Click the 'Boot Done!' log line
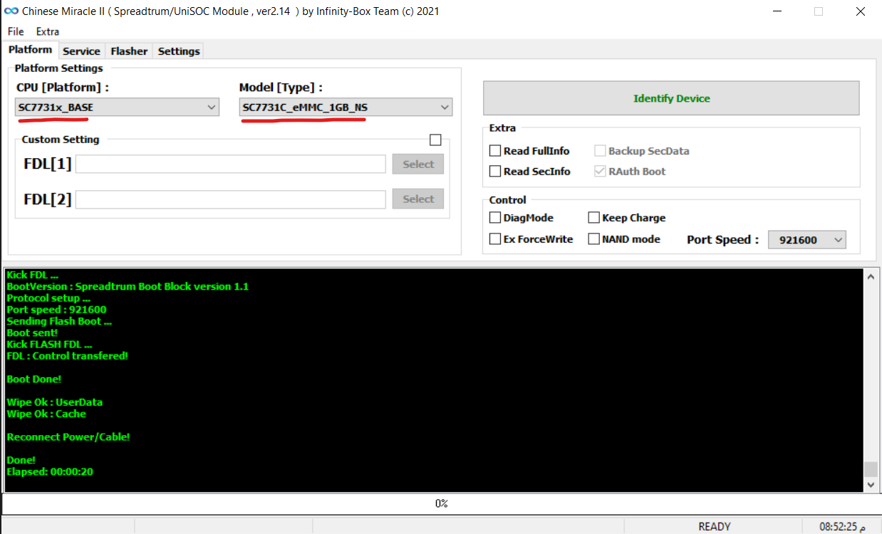Viewport: 882px width, 534px height. pos(34,379)
